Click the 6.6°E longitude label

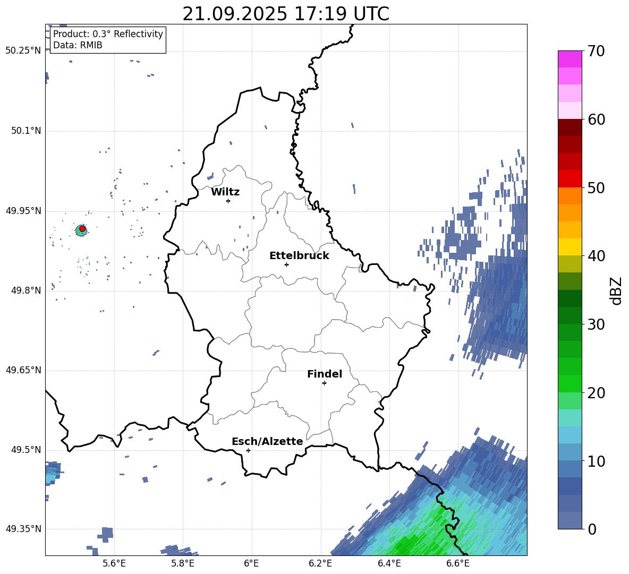tap(458, 563)
